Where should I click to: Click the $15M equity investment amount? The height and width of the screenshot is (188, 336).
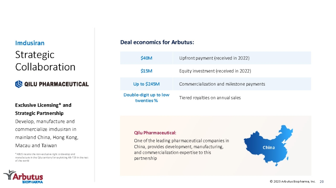coord(146,71)
